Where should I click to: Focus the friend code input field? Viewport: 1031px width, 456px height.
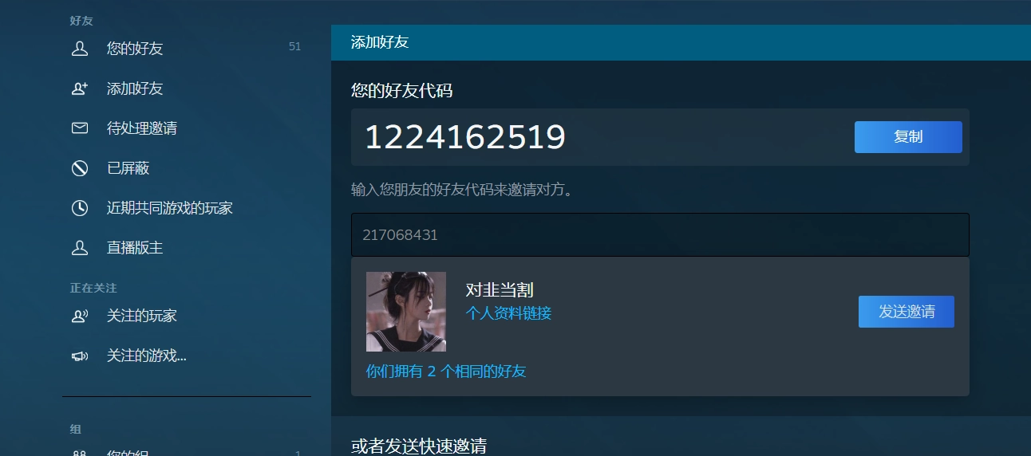[660, 235]
